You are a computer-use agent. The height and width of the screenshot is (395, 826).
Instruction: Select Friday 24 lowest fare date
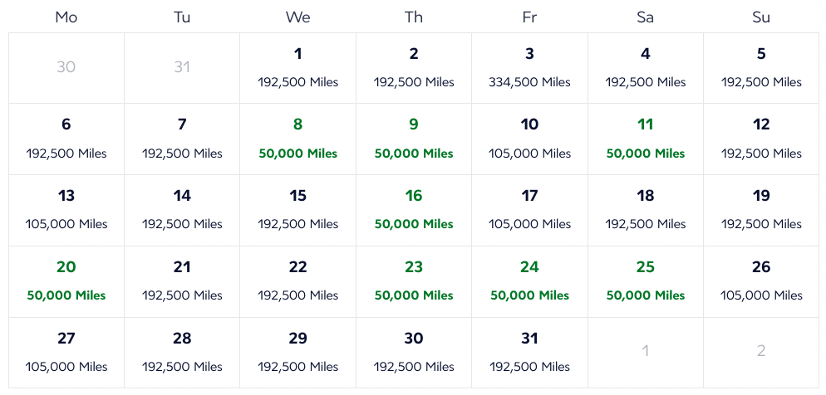click(x=529, y=280)
